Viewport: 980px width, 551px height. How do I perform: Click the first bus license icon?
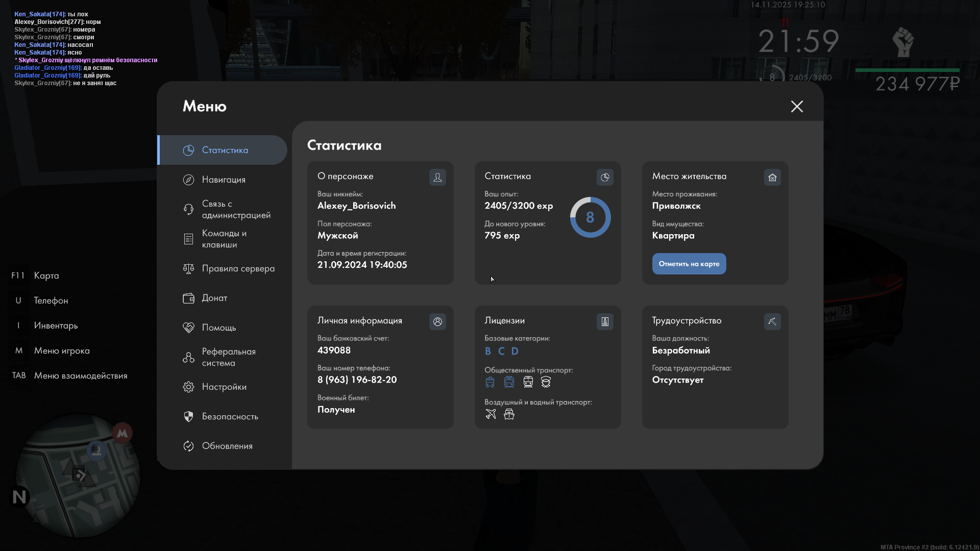tap(490, 382)
